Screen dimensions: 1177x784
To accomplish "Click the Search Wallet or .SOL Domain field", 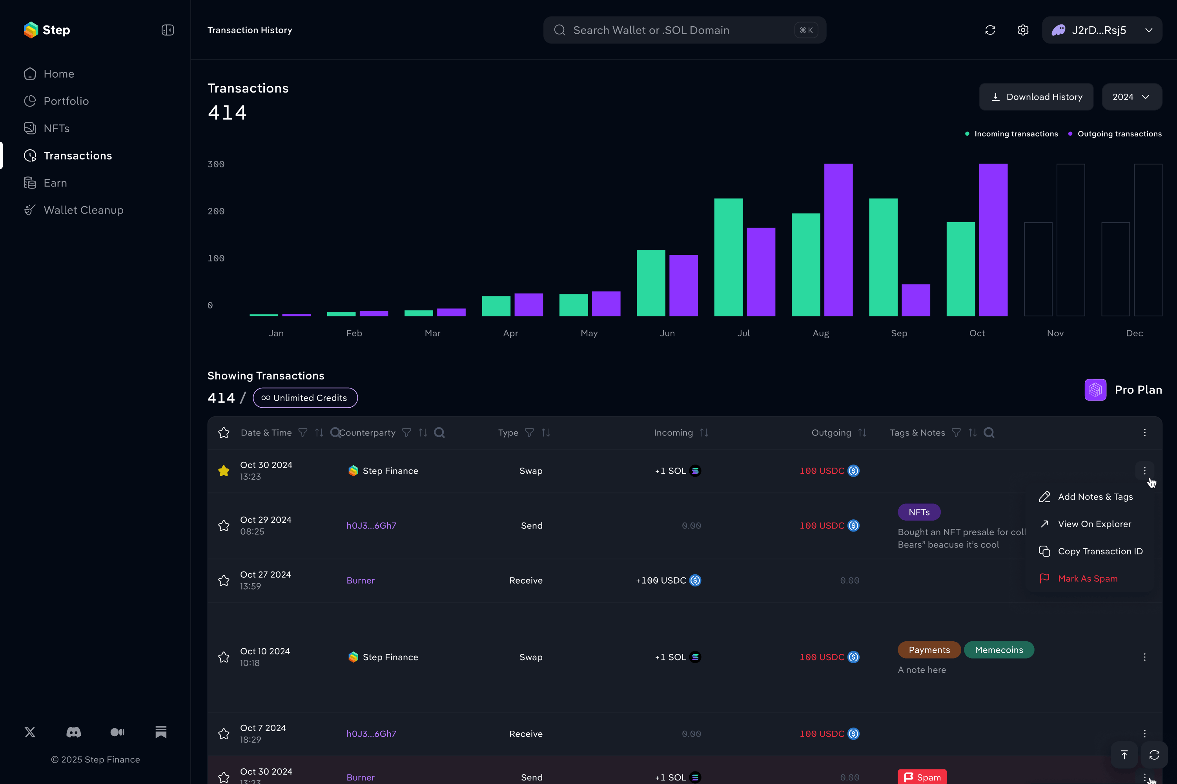I will [685, 30].
